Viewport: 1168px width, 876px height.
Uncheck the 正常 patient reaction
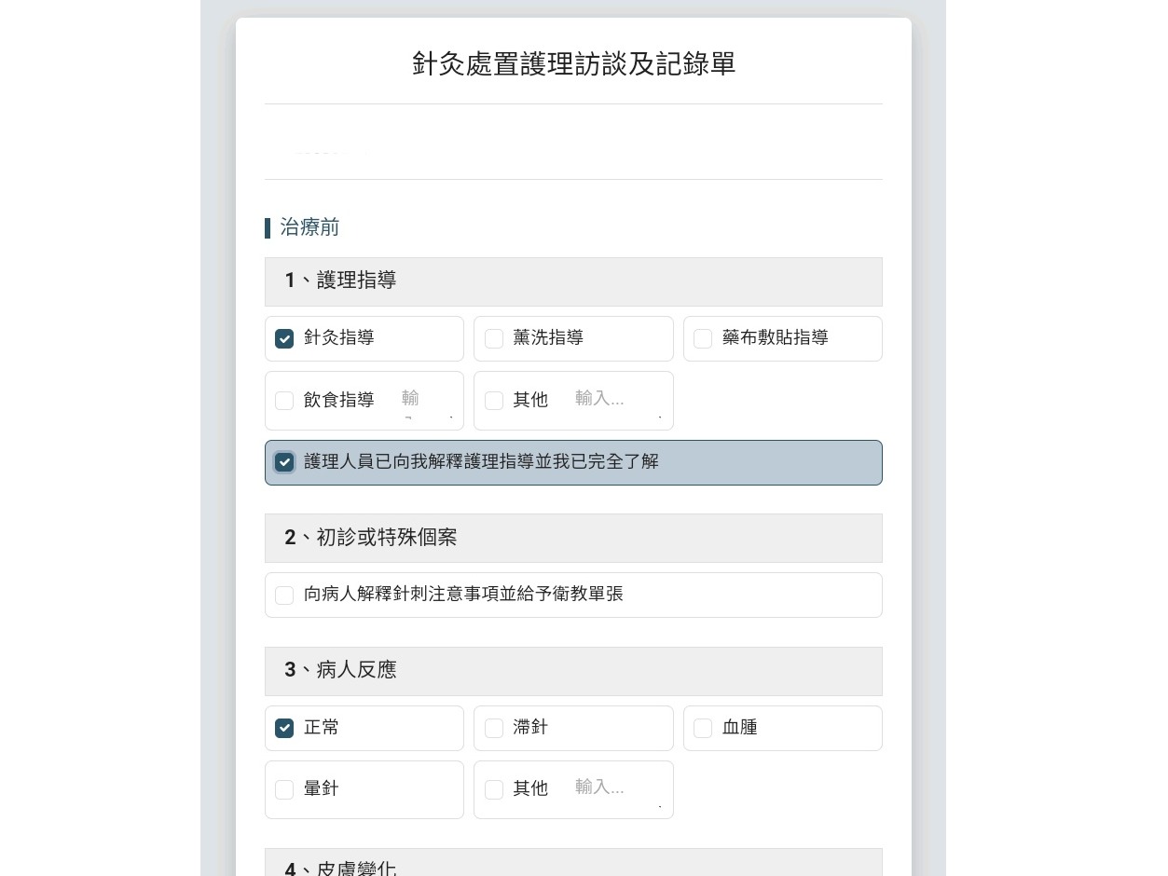click(284, 728)
